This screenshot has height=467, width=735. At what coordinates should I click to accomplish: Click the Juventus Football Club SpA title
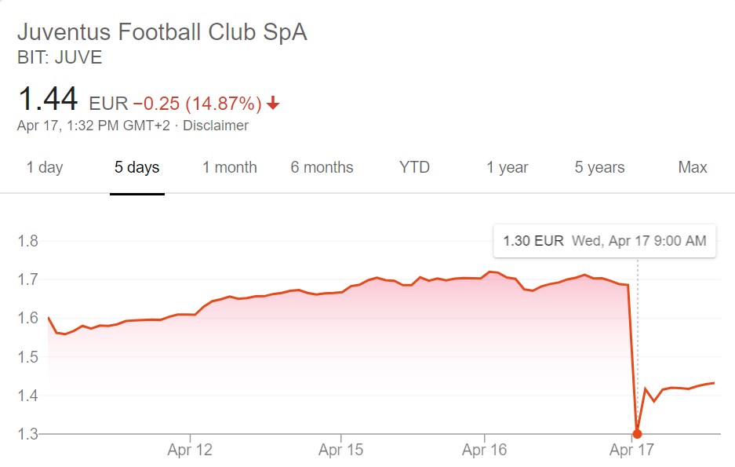162,33
